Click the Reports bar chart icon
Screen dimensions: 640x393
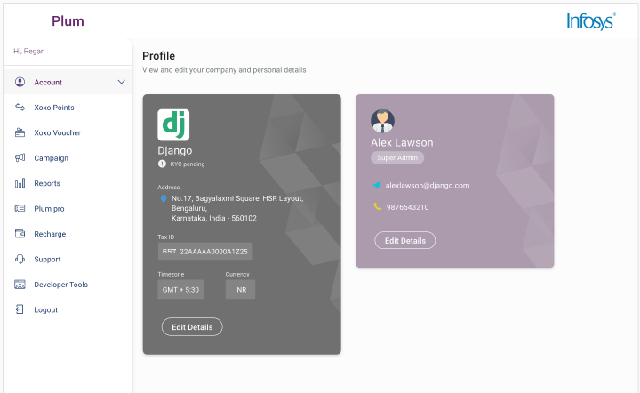[20, 183]
